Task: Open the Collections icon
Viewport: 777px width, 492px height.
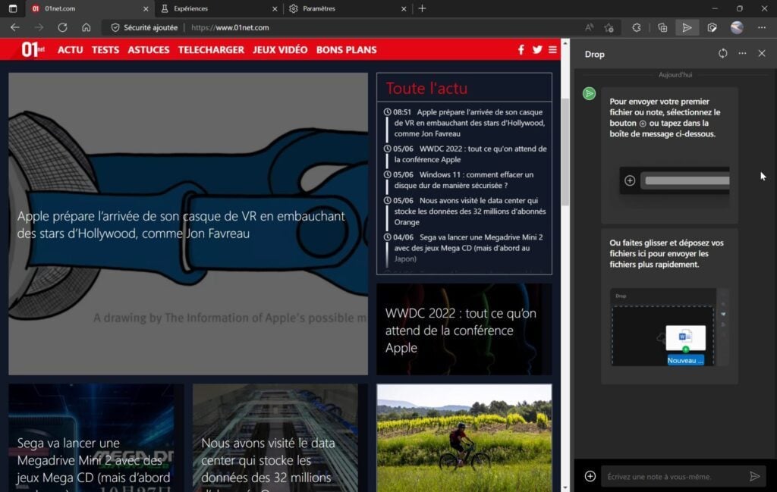Action: click(x=662, y=28)
